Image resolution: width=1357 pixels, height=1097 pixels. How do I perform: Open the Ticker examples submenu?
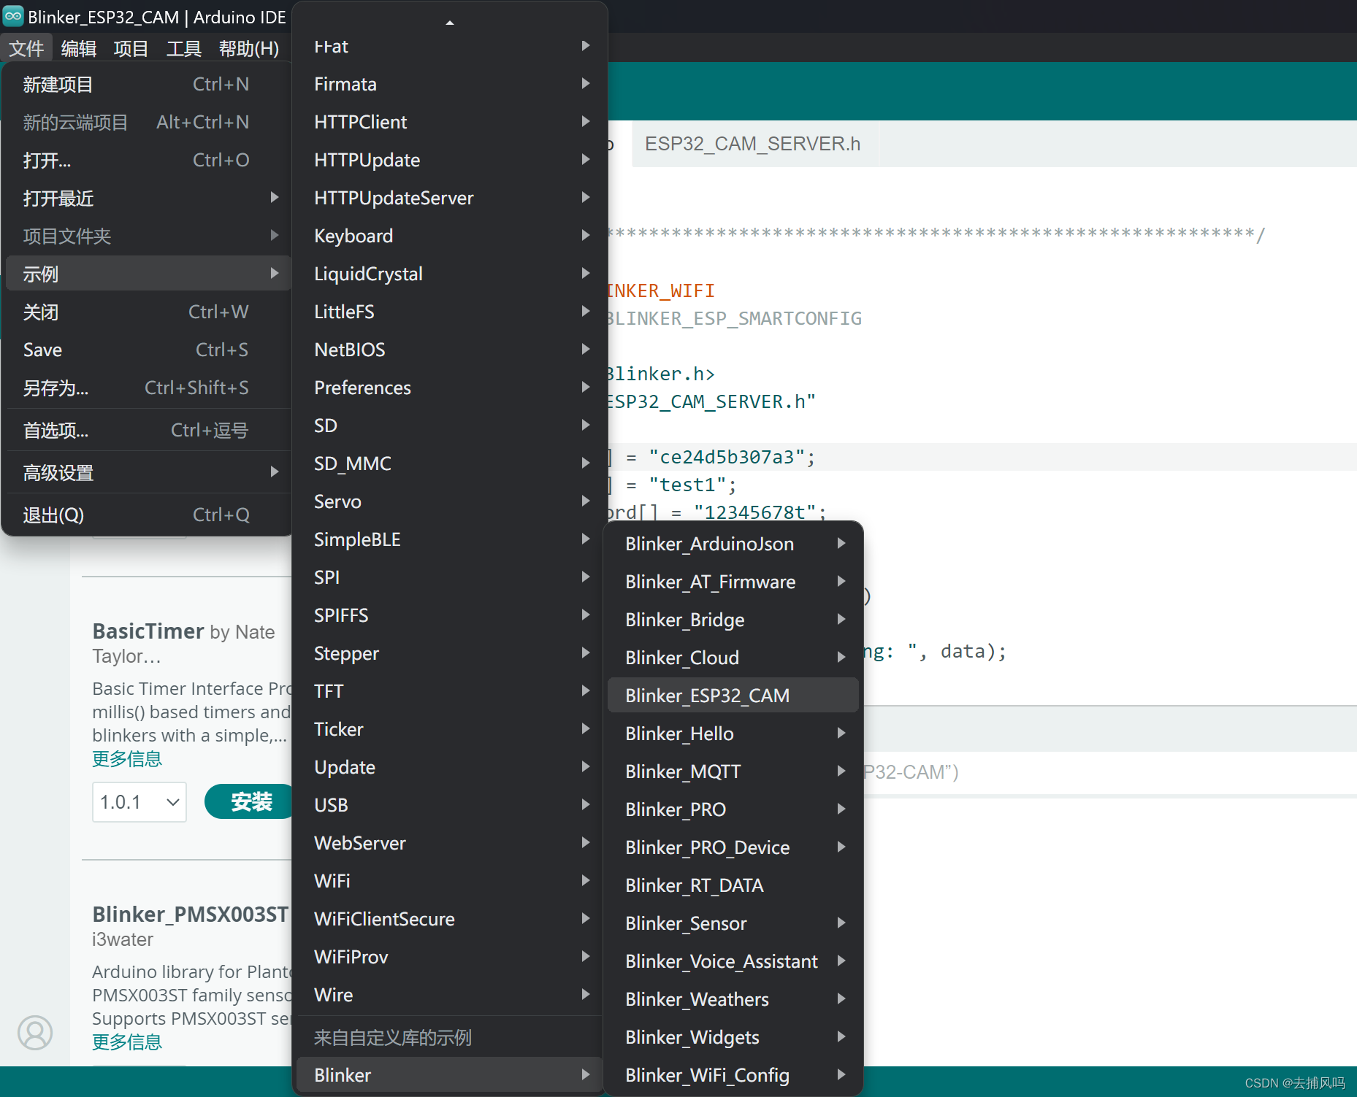[x=450, y=729]
